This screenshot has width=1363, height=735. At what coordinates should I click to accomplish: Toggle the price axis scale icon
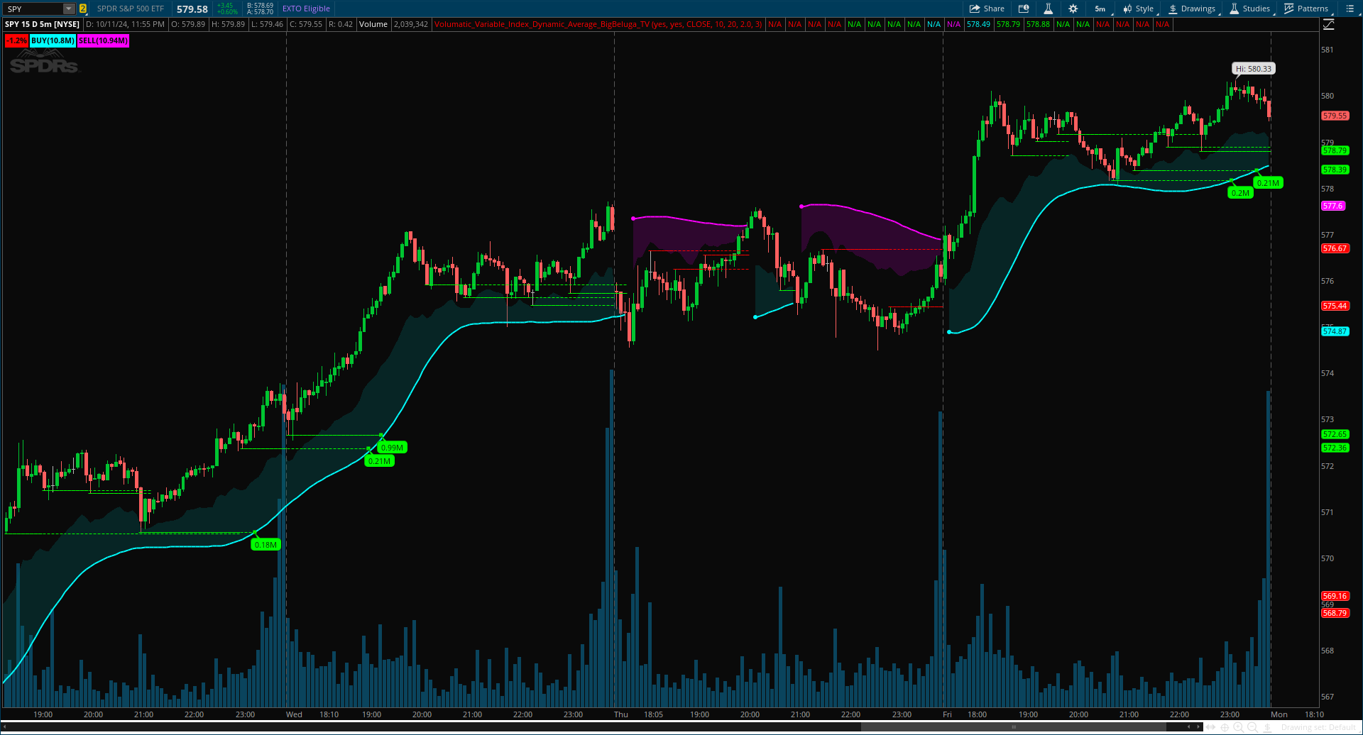pyautogui.click(x=1328, y=24)
